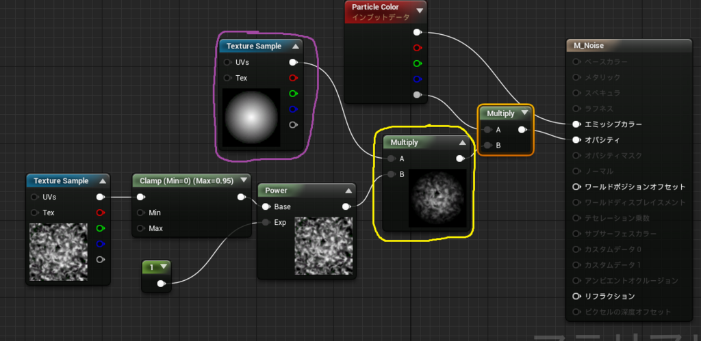
Task: Click the output pin of constant 1 node
Action: pyautogui.click(x=161, y=283)
